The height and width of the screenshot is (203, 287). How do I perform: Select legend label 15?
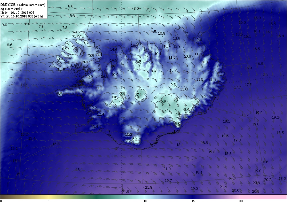click(193, 201)
